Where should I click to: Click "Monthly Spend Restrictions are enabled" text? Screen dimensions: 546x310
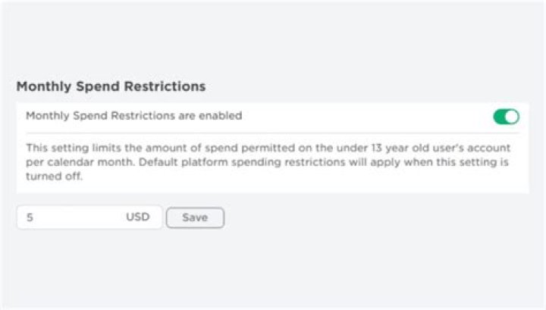134,116
